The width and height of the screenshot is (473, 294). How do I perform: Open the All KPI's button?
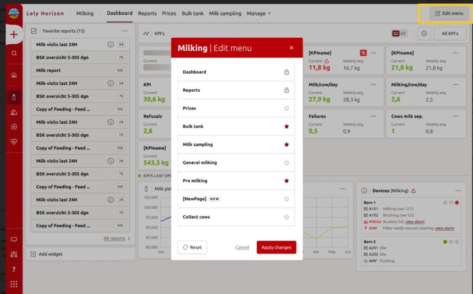point(450,33)
